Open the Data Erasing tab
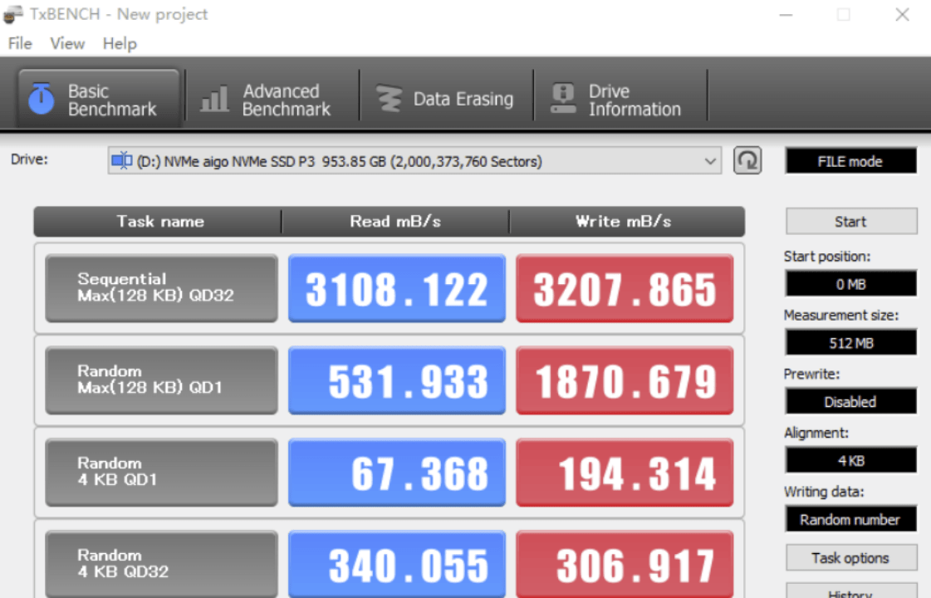Image resolution: width=931 pixels, height=598 pixels. coord(445,99)
